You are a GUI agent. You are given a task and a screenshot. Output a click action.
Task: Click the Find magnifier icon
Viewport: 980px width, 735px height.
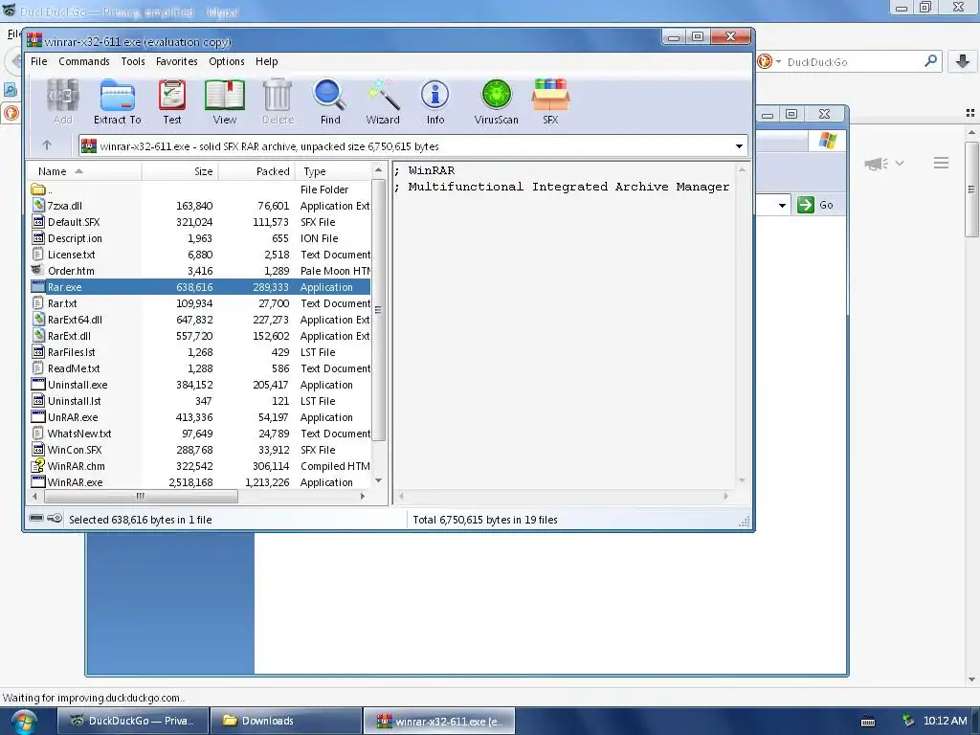pos(329,96)
